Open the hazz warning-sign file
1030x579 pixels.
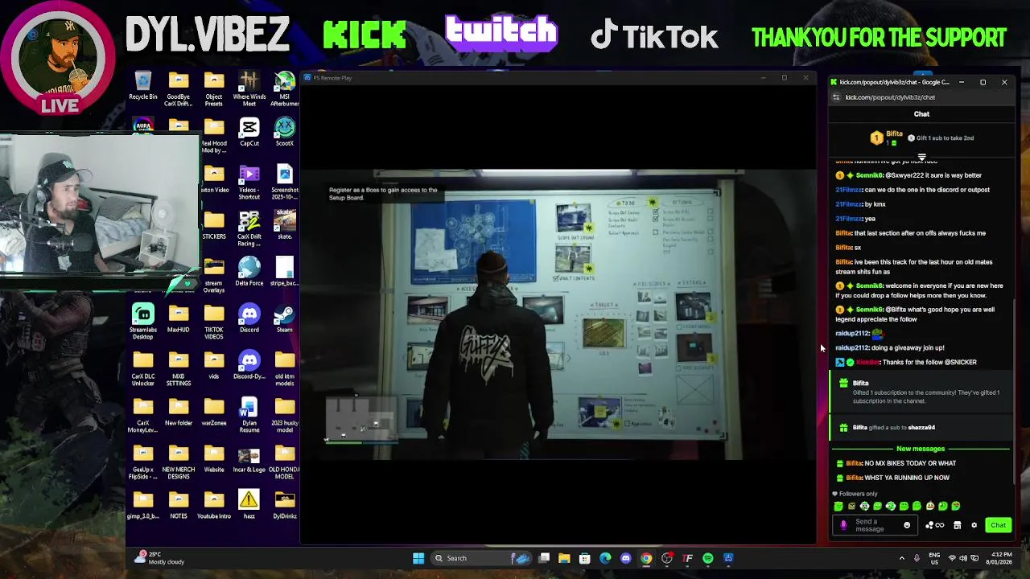point(249,506)
